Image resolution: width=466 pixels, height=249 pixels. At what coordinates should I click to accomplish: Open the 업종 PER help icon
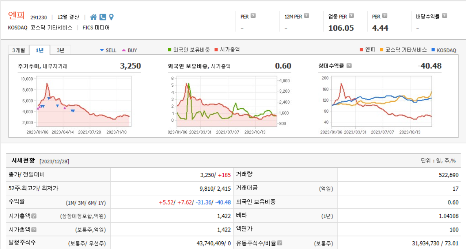tap(351, 16)
